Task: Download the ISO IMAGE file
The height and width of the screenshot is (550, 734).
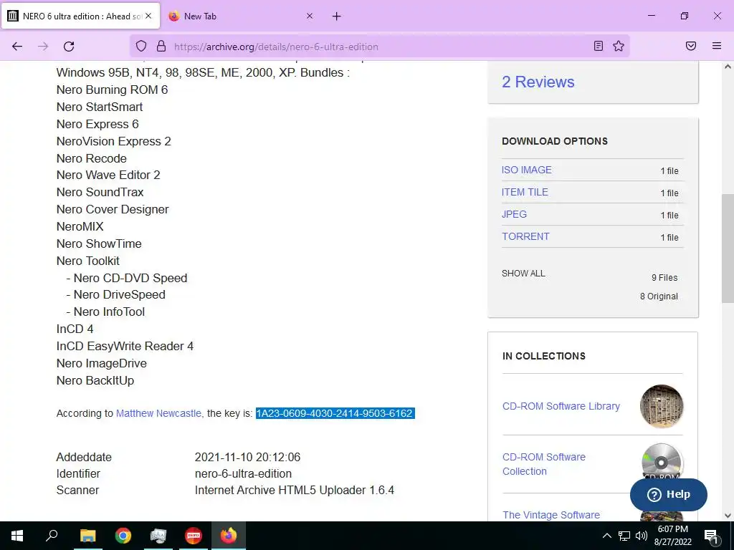Action: click(527, 170)
